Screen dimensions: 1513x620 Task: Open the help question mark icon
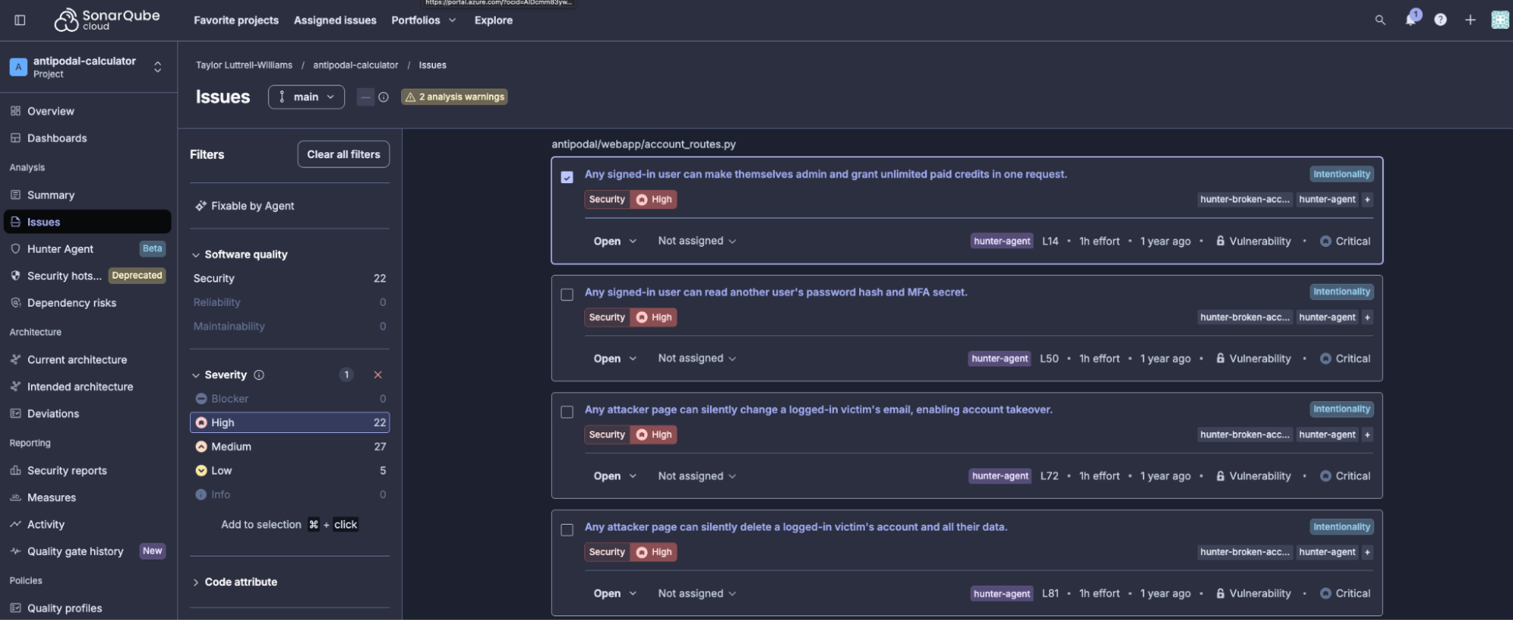[x=1440, y=20]
